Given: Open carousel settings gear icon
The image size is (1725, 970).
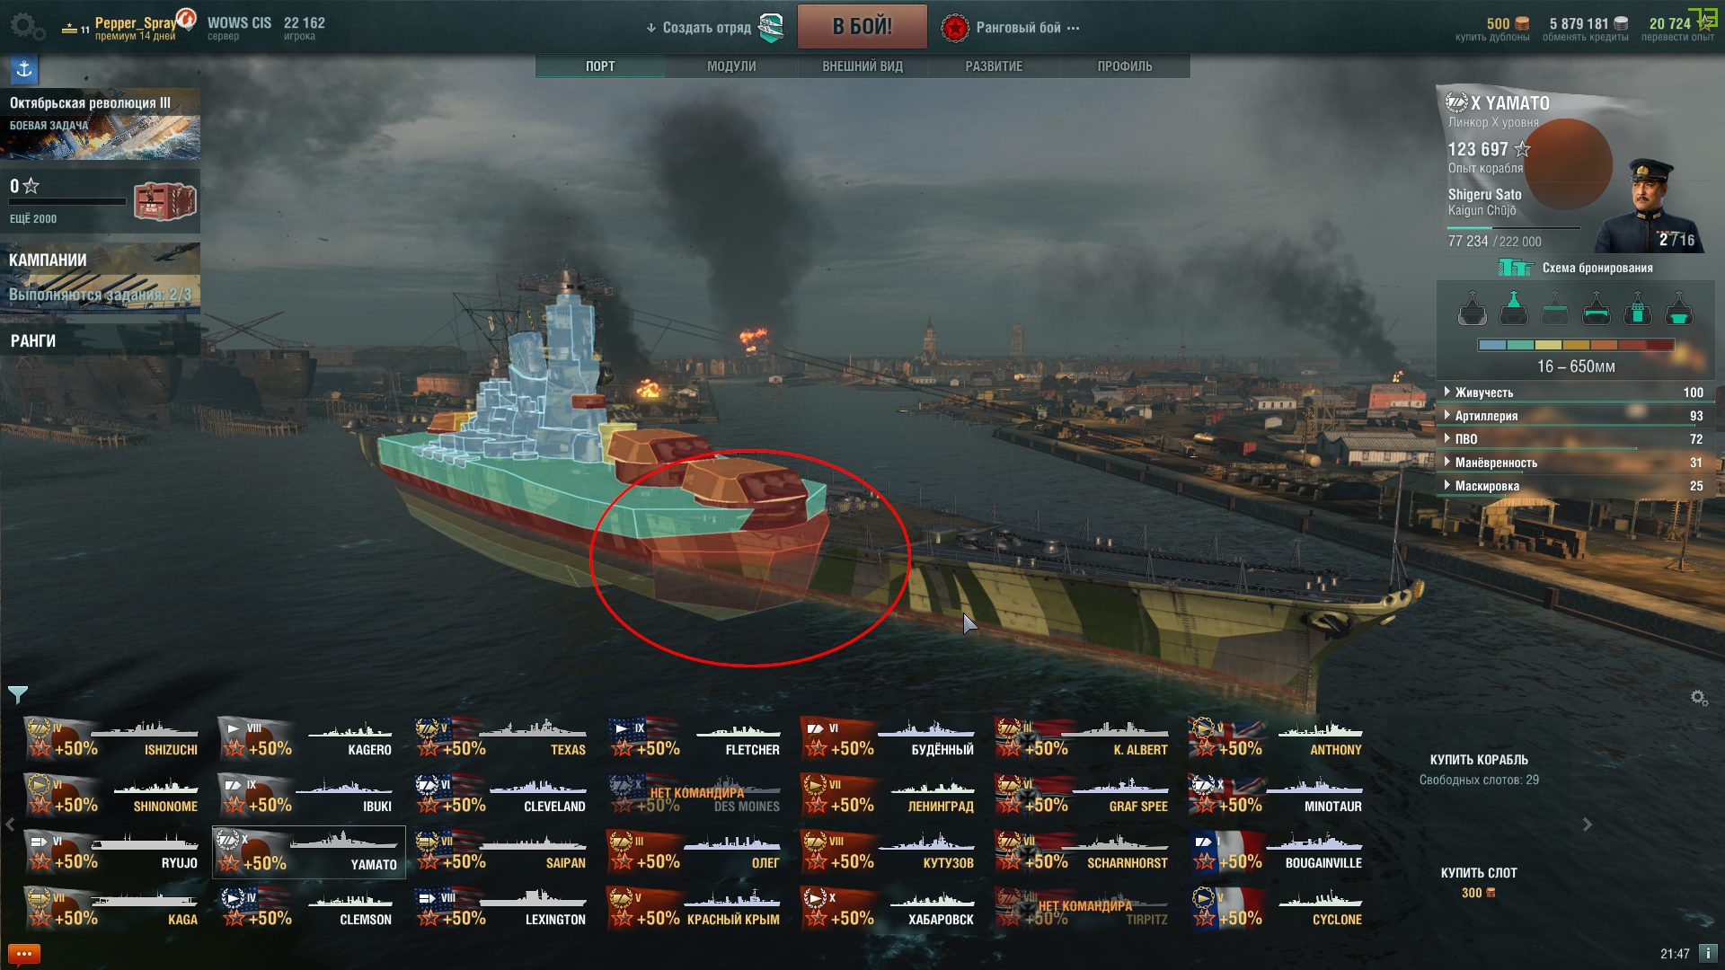Looking at the screenshot, I should pos(1699,698).
